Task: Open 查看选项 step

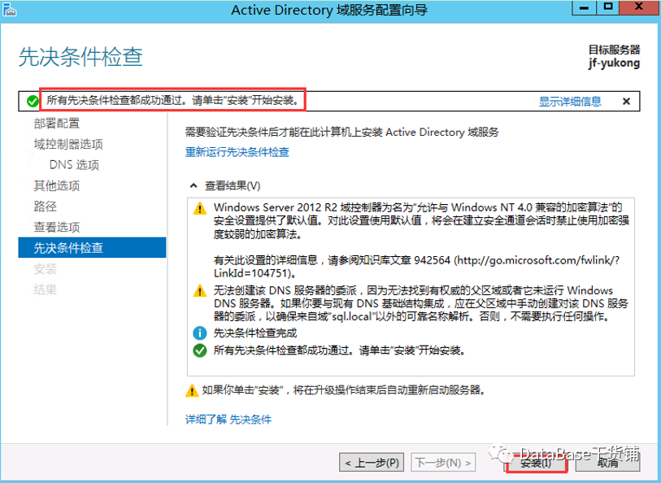Action: [x=56, y=227]
